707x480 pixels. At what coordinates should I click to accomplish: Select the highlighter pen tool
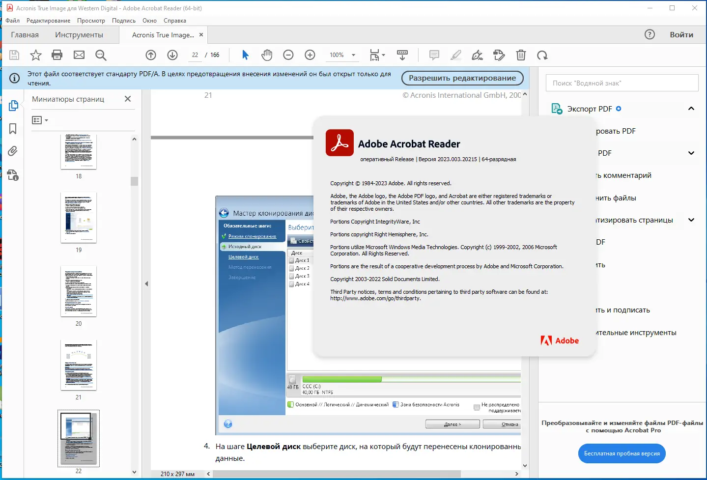pyautogui.click(x=456, y=55)
